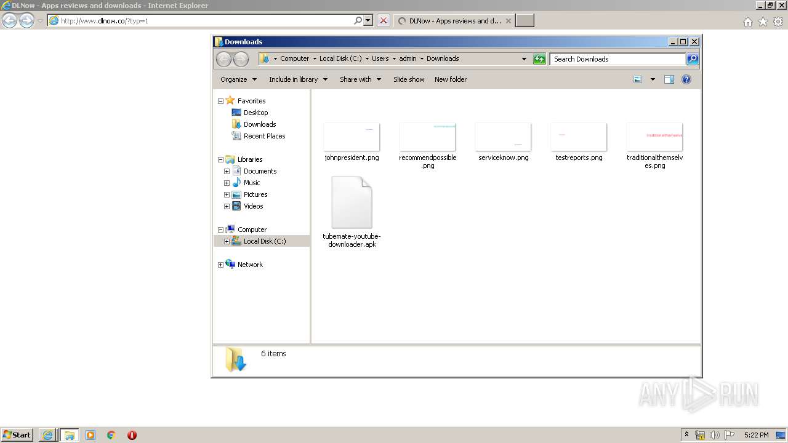Select testreports.png file icon
The width and height of the screenshot is (788, 443).
579,137
